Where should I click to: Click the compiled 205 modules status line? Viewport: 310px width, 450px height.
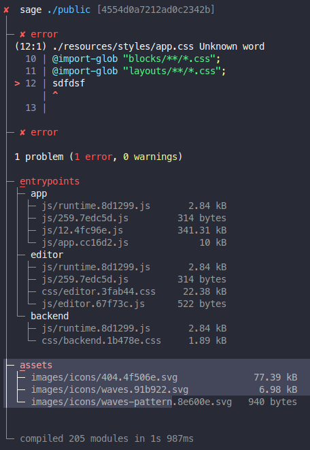(x=107, y=438)
